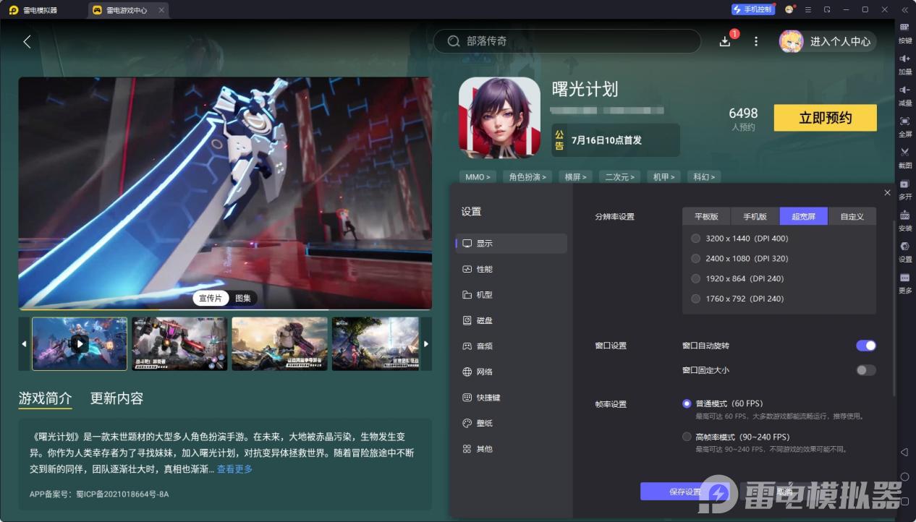Click the 曙光计划 game app icon
Screen dimensions: 916x522
499,117
